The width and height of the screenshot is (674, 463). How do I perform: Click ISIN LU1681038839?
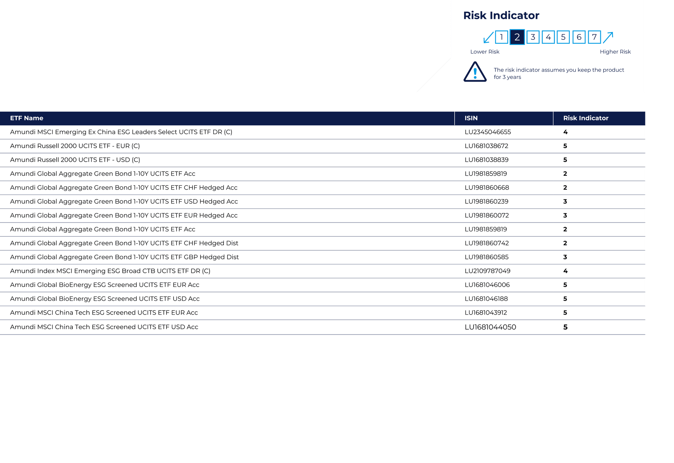[487, 160]
